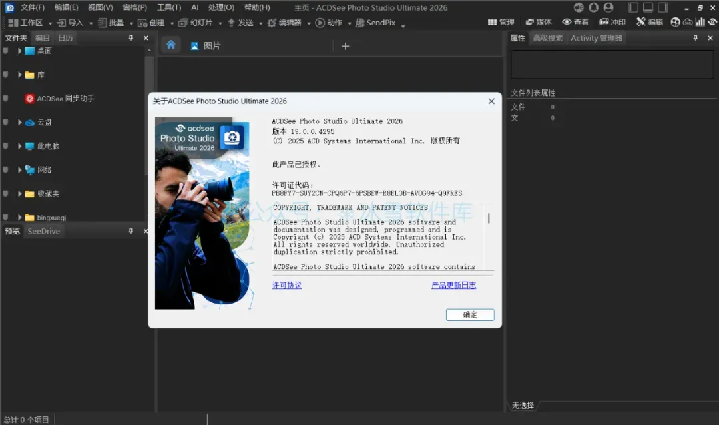Open SendPix from the toolbar
The height and width of the screenshot is (425, 719).
click(x=375, y=23)
